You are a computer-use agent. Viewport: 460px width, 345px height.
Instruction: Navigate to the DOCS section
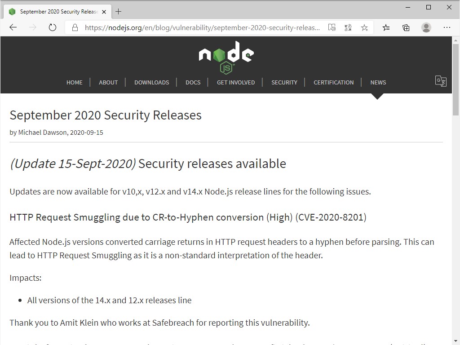click(193, 82)
